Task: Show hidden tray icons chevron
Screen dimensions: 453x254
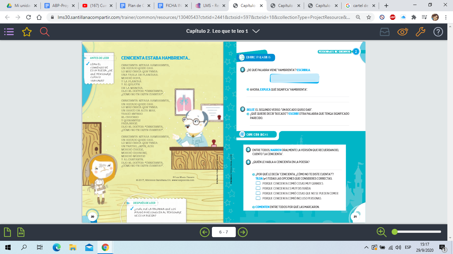Action: coord(366,247)
